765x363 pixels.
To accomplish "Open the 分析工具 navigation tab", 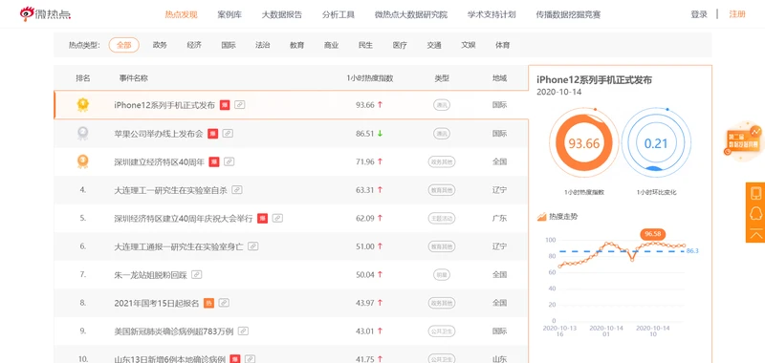I will pos(339,14).
